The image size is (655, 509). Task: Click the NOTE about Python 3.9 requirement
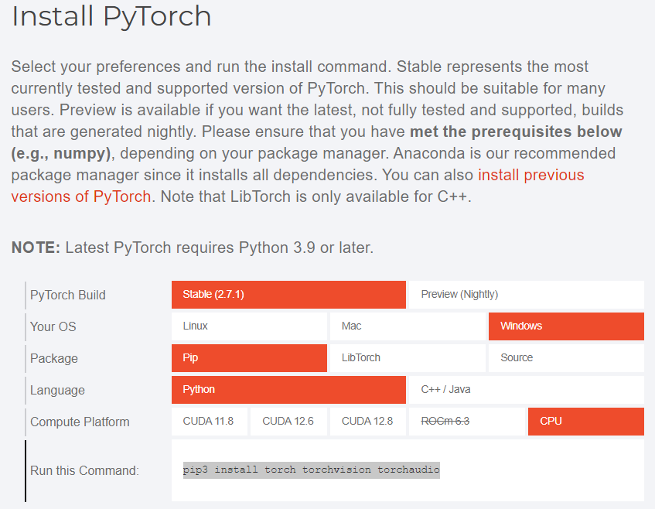coord(192,248)
